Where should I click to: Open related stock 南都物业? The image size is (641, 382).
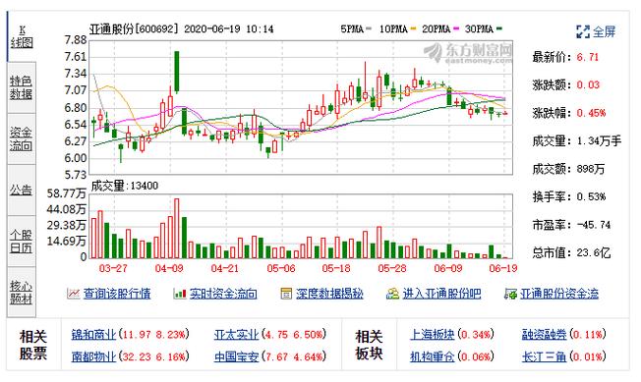pyautogui.click(x=94, y=356)
